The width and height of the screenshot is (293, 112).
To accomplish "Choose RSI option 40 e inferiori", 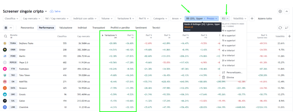I will (233, 51).
